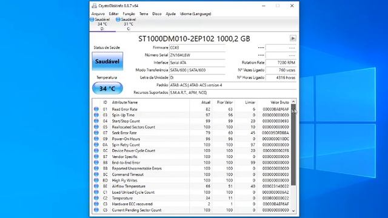The height and width of the screenshot is (218, 388).
Task: Open the Editar menu
Action: click(113, 14)
